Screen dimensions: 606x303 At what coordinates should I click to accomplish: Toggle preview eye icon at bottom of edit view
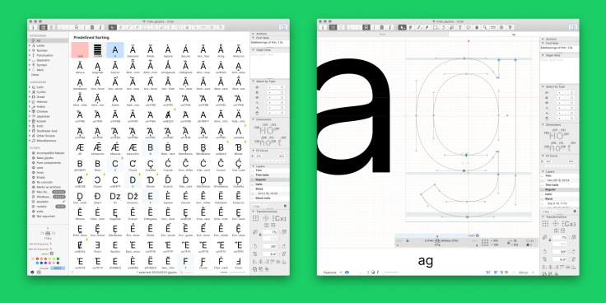click(347, 273)
